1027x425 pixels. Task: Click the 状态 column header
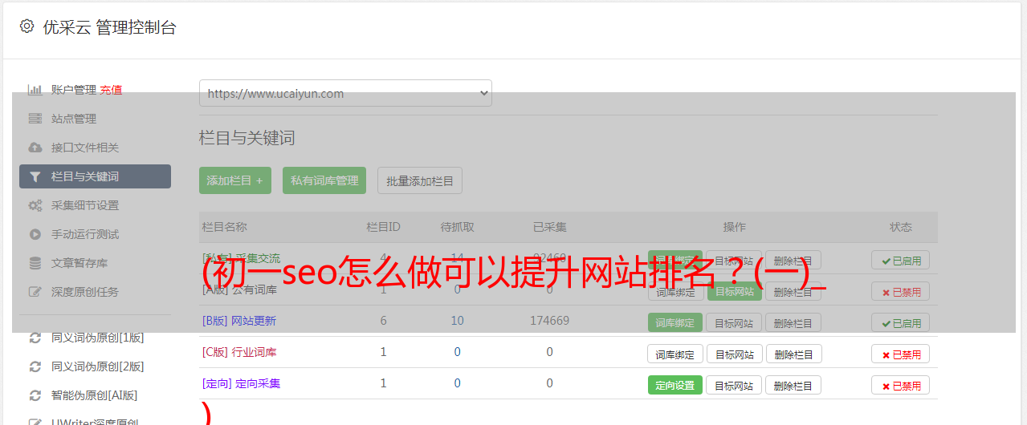coord(901,227)
